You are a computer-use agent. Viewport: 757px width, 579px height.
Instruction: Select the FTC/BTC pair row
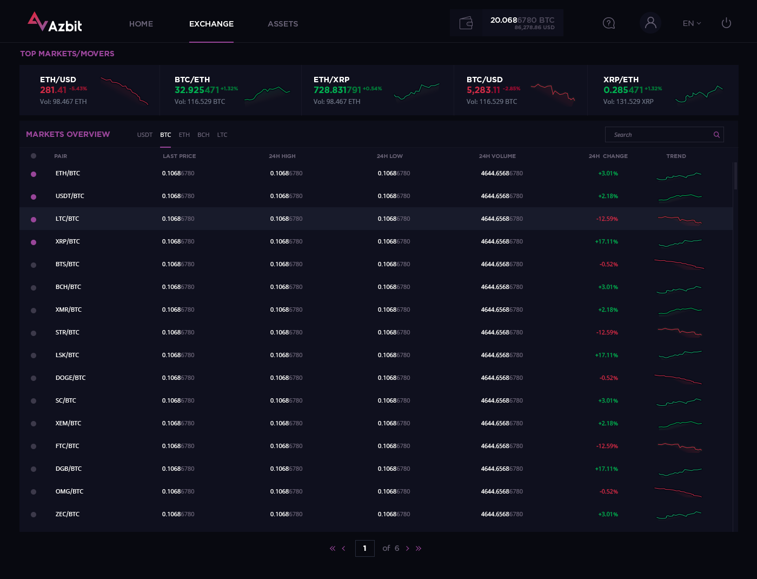coord(376,446)
